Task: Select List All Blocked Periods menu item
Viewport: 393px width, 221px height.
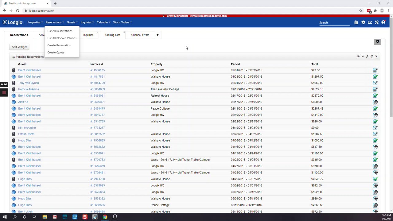Action: (62, 38)
